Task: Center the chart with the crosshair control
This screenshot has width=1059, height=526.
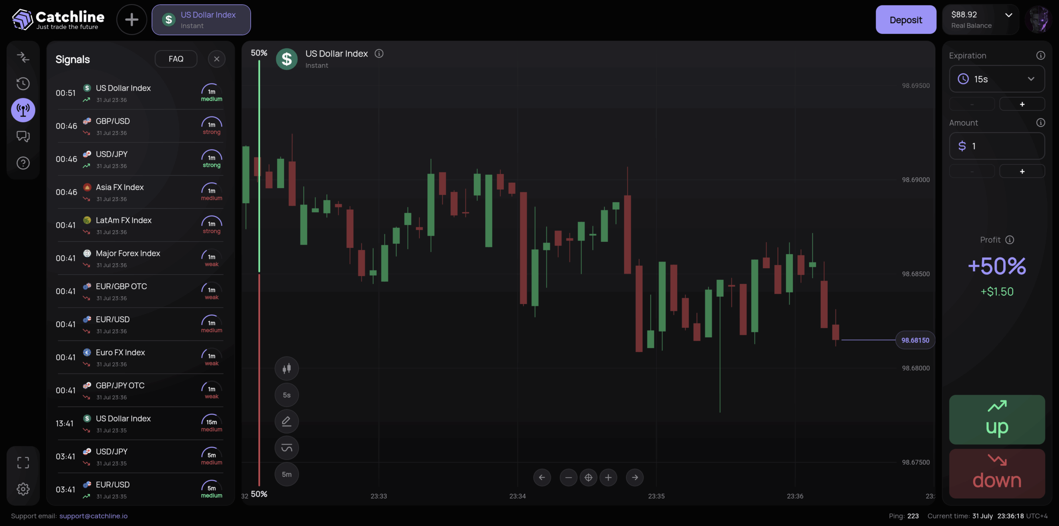Action: point(589,477)
